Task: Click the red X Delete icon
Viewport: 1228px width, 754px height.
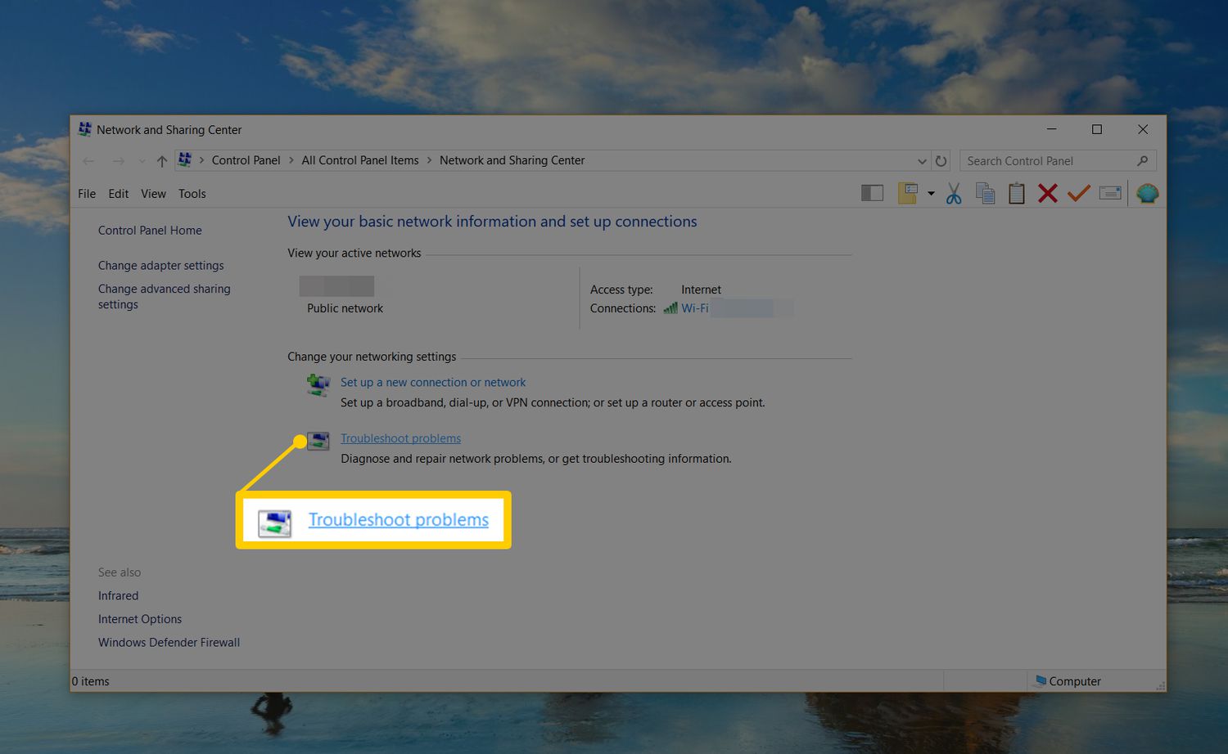Action: tap(1047, 194)
